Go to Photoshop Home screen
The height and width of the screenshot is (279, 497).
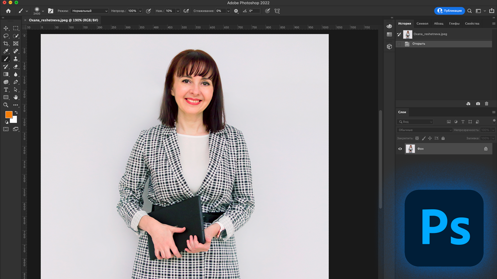pyautogui.click(x=8, y=11)
